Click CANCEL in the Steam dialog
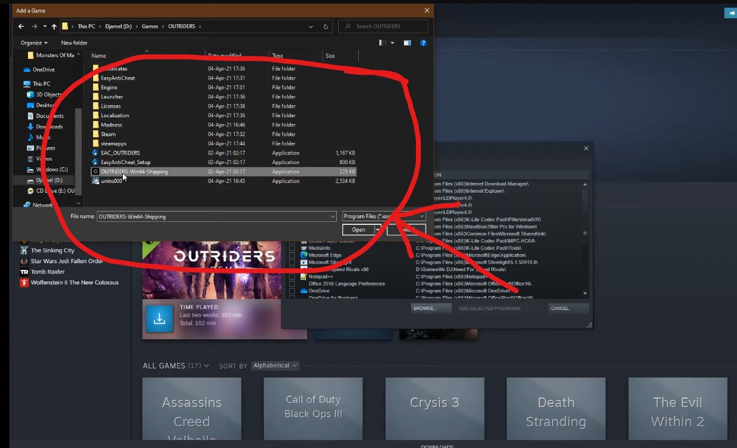Image resolution: width=737 pixels, height=448 pixels. pos(569,308)
